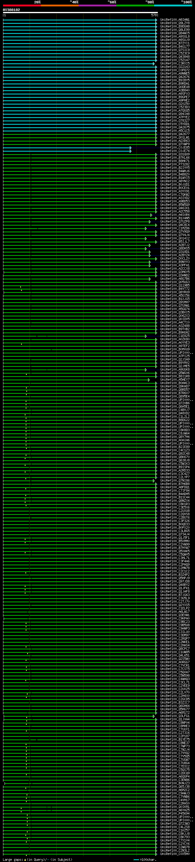Click hit label UniRef100_Q734J4
Viewport: 195px width, 862px height.
coord(175,535)
